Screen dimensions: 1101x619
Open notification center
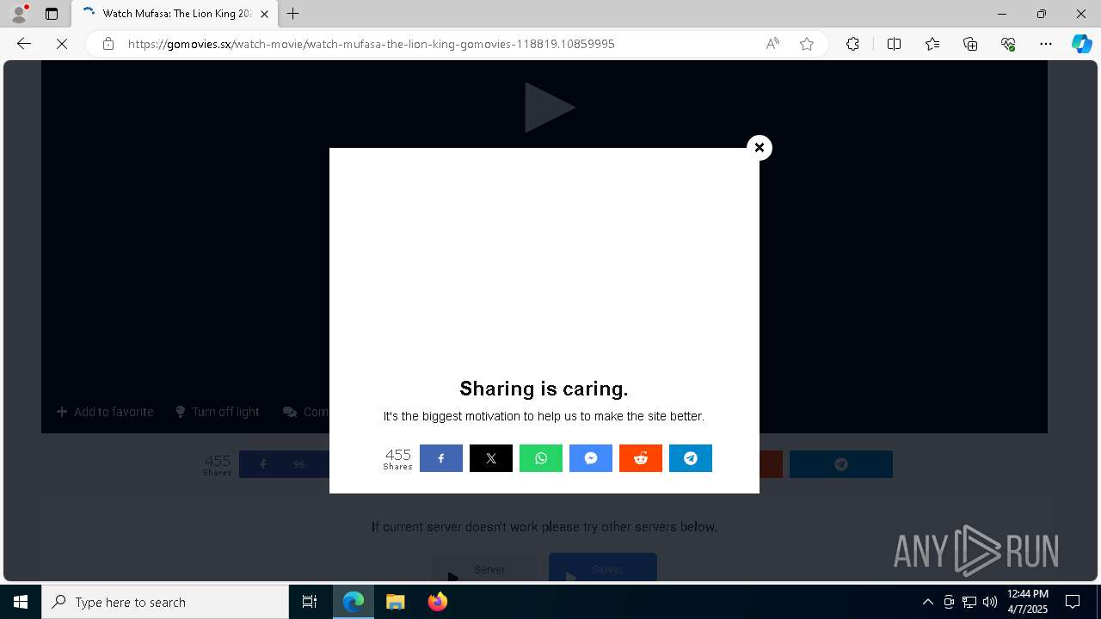(x=1073, y=602)
